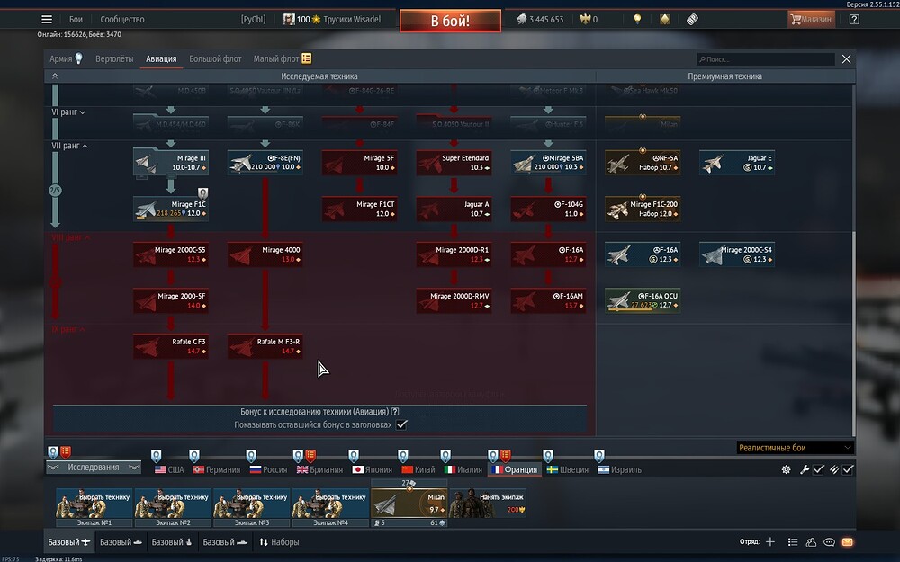
Task: Collapse VIII ранг section
Action: (x=70, y=237)
